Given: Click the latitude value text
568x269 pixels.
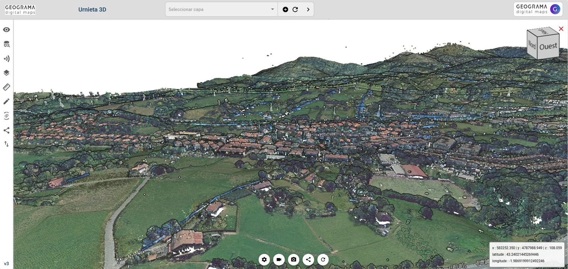Looking at the screenshot, I should [x=523, y=254].
